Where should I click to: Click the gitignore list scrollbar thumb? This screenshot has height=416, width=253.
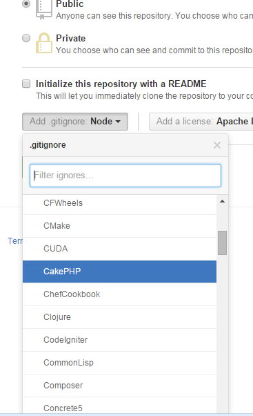point(222,243)
